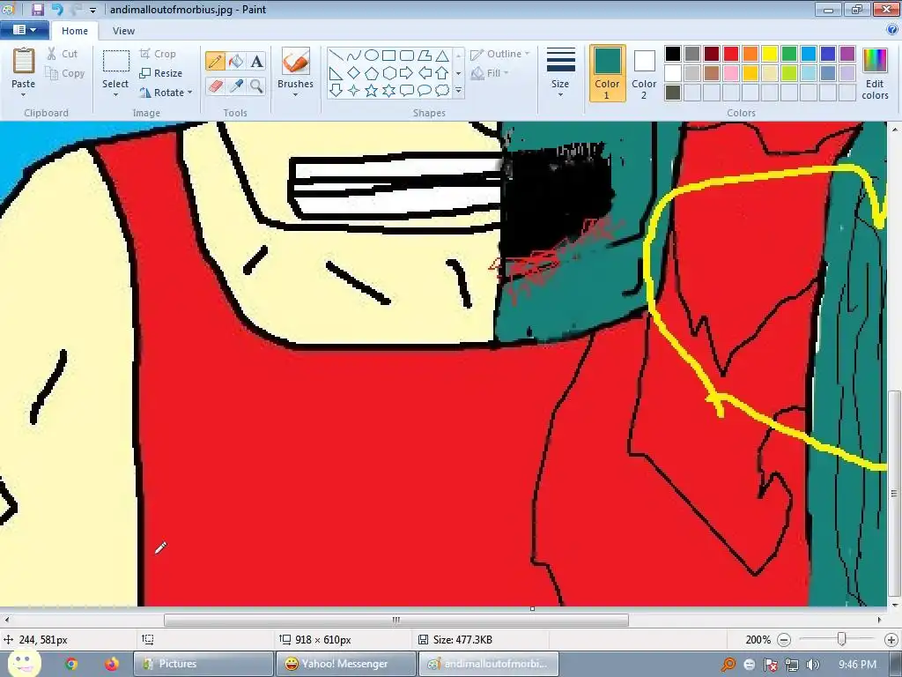Viewport: 902px width, 677px height.
Task: Click the Brushes tool icon
Action: [x=296, y=61]
